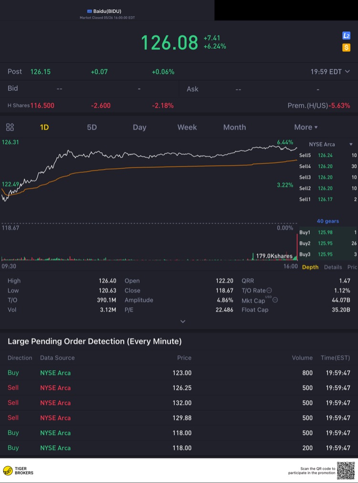
Task: Tap the 40 gears depth link
Action: (328, 221)
